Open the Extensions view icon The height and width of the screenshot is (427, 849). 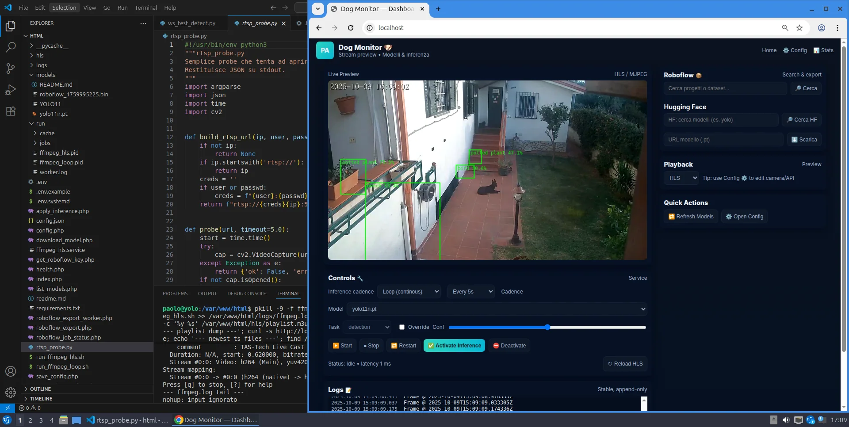[x=11, y=111]
